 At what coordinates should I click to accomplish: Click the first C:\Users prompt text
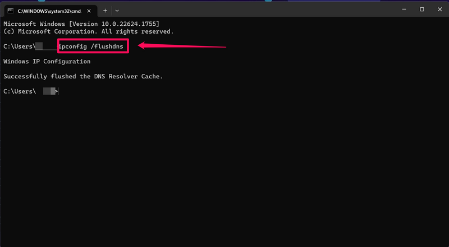pyautogui.click(x=19, y=46)
